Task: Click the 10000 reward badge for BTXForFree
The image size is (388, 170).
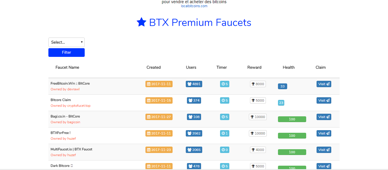Action: pyautogui.click(x=258, y=133)
